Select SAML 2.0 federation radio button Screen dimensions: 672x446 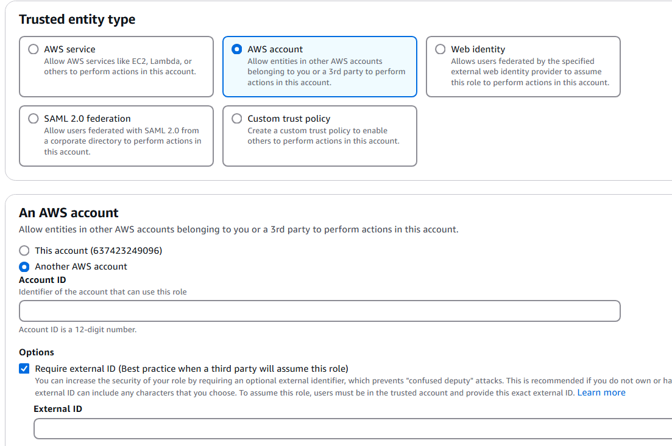(34, 119)
